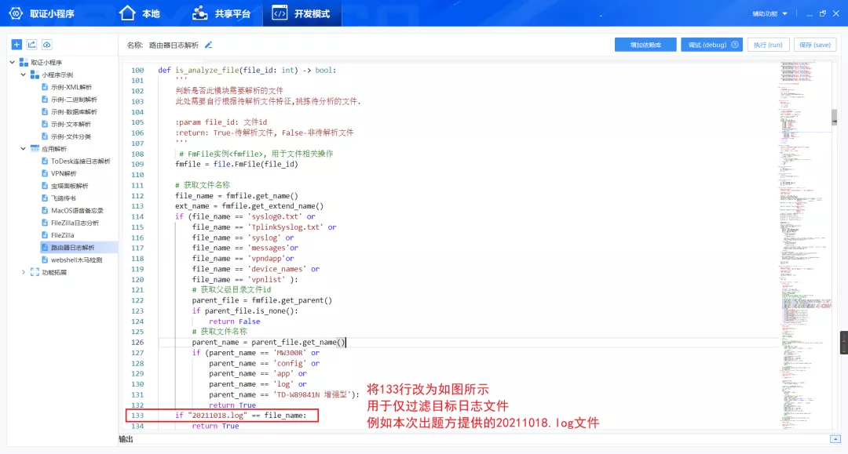848x454 pixels.
Task: Click the 保存 (save) button
Action: tap(815, 45)
